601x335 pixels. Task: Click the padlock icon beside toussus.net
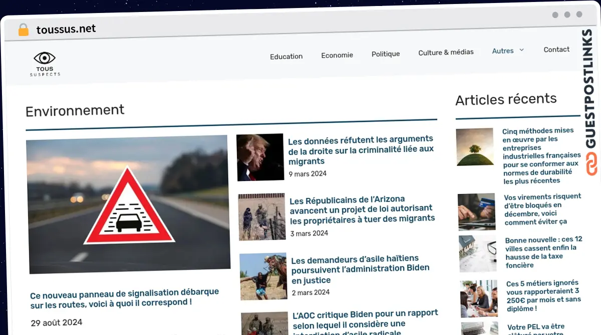pos(23,30)
